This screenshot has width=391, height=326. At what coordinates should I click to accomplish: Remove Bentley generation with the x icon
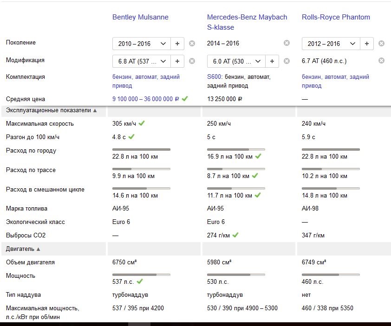[x=192, y=44]
